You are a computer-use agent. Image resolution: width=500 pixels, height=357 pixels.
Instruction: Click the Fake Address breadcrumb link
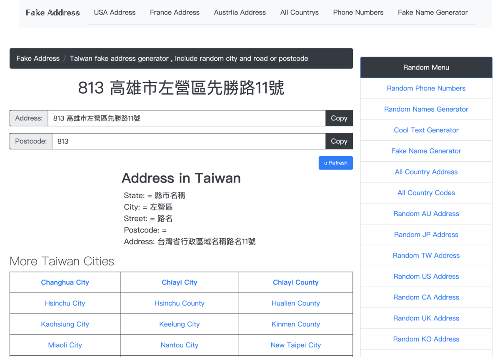tap(38, 58)
